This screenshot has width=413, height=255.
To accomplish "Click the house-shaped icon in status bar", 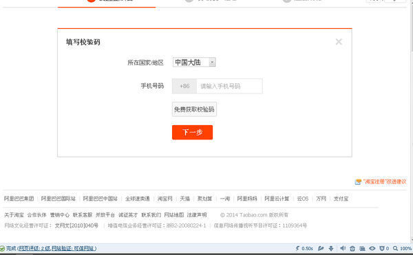I will (x=352, y=248).
